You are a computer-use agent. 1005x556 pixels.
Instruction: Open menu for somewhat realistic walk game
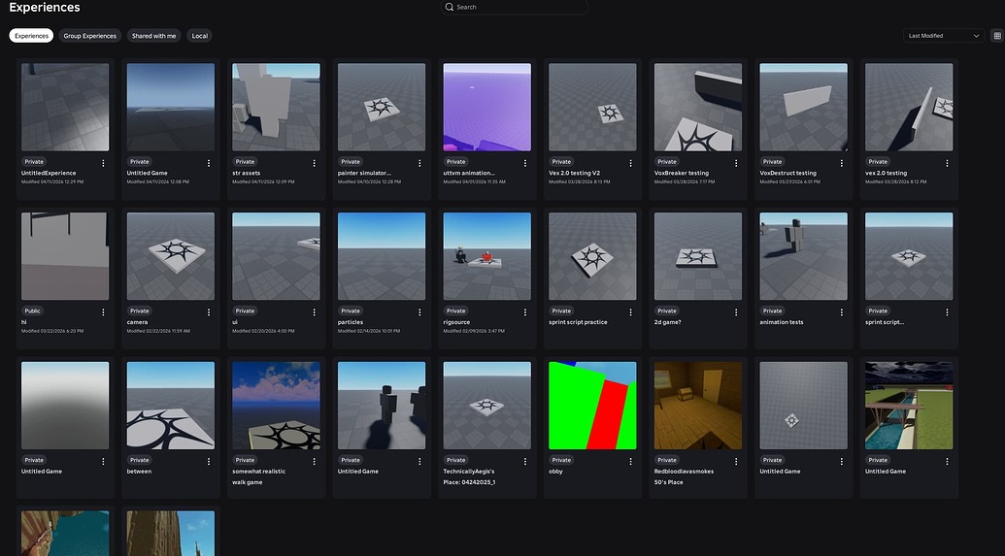[x=314, y=461]
